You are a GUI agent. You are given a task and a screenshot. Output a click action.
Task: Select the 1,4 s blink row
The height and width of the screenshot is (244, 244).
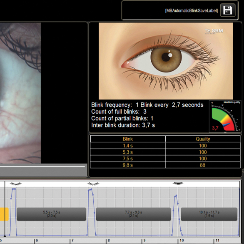coord(165,146)
